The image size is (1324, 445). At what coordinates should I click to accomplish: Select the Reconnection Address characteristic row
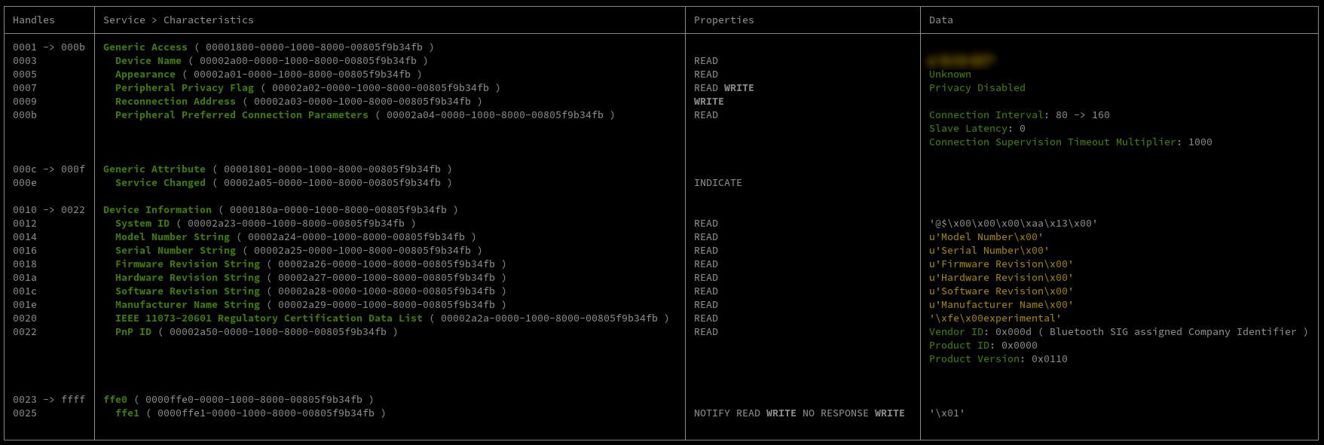pos(175,102)
